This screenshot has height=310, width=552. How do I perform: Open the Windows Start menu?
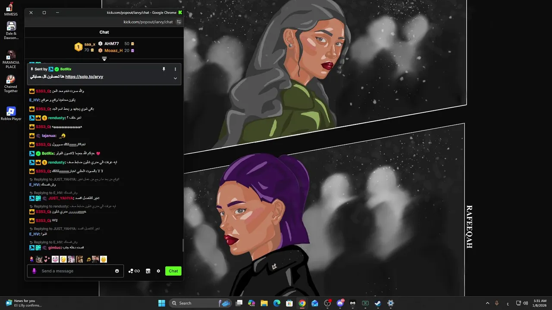click(x=162, y=303)
